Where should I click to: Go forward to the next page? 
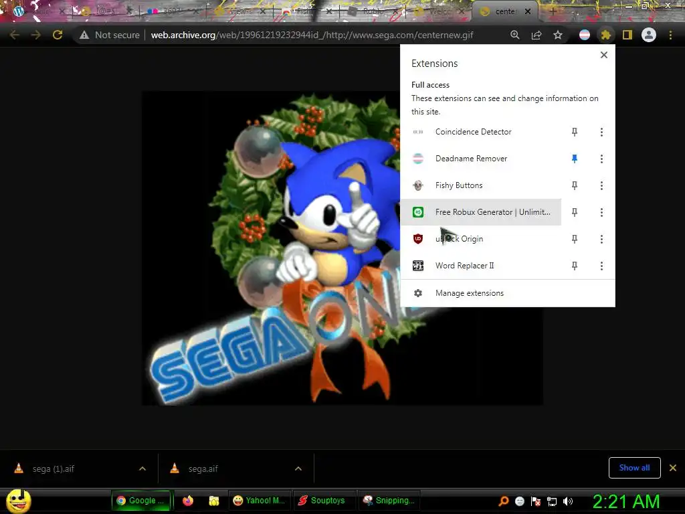coord(36,35)
